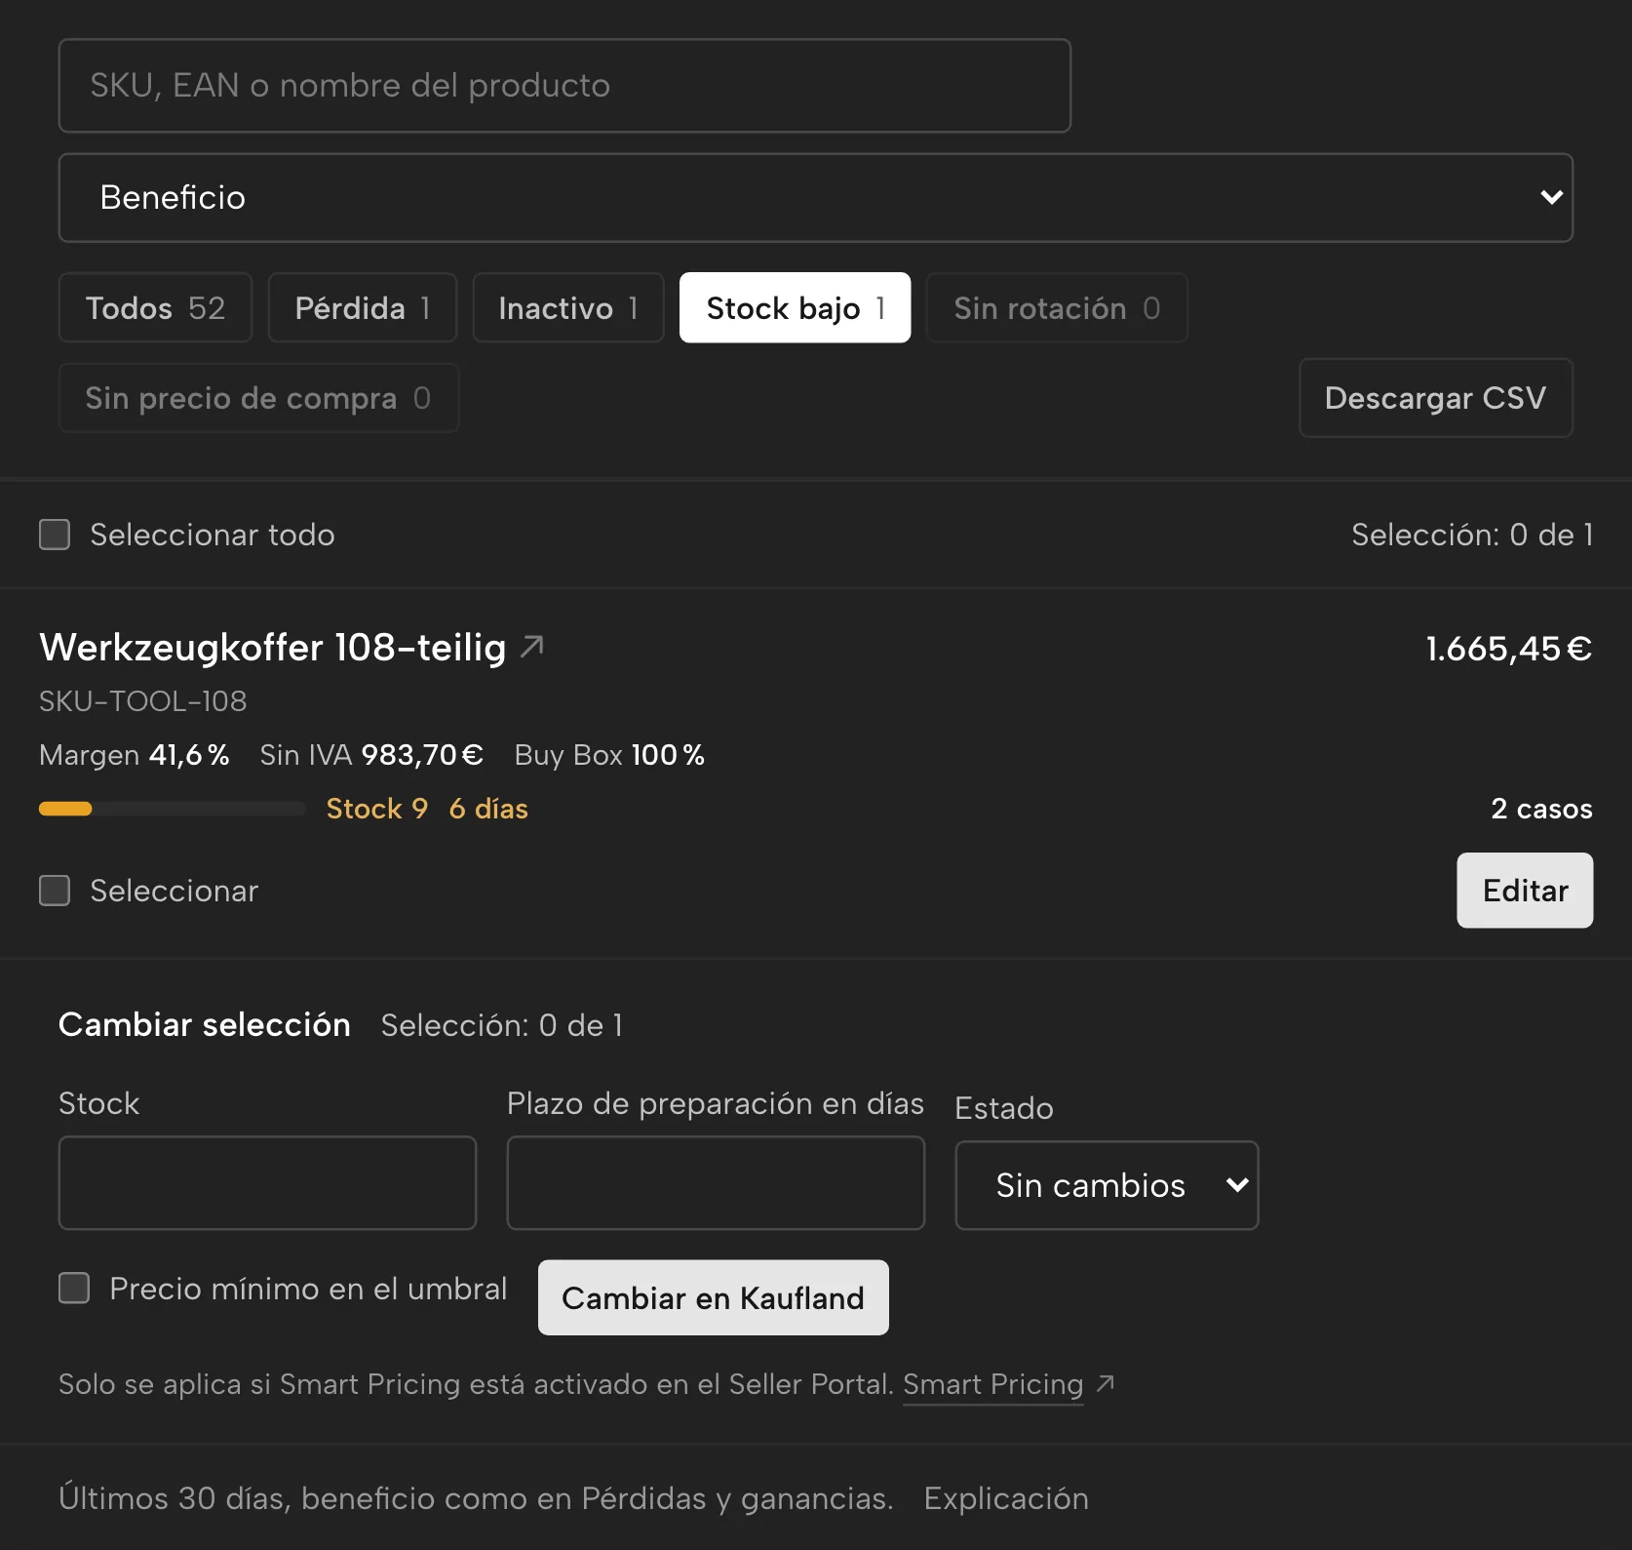This screenshot has width=1632, height=1550.
Task: Switch to the Inactivo filter tab
Action: (568, 308)
